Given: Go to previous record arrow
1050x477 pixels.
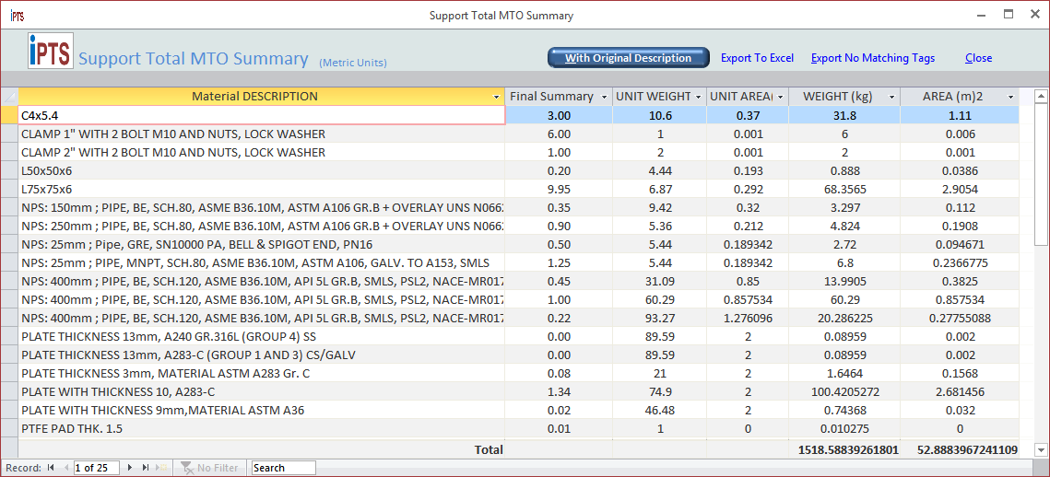Looking at the screenshot, I should (x=65, y=468).
